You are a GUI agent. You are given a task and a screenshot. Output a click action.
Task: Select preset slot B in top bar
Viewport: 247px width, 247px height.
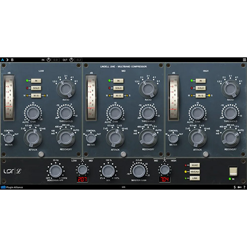(12, 60)
